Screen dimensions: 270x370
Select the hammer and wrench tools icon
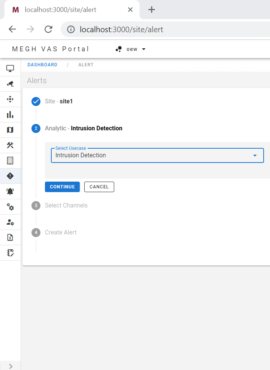pos(10,145)
